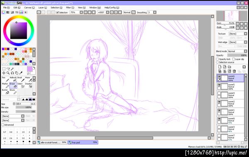Hide Layer1 using its eye icon
This screenshot has height=157, width=249.
pos(219,110)
